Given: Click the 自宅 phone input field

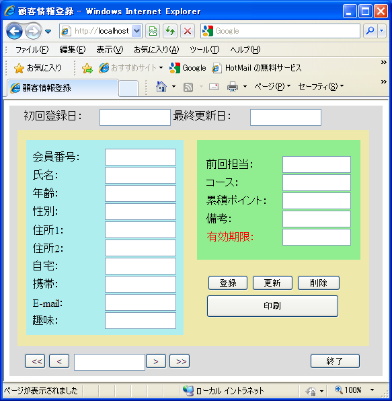Looking at the screenshot, I should pos(141,266).
